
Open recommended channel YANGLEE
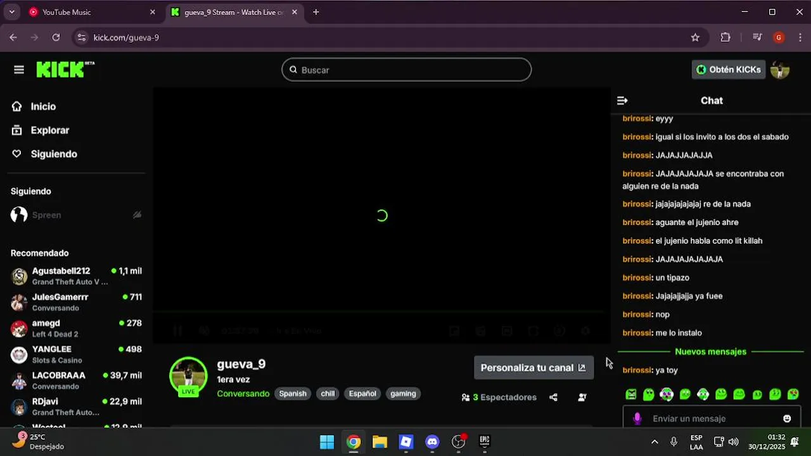point(76,355)
